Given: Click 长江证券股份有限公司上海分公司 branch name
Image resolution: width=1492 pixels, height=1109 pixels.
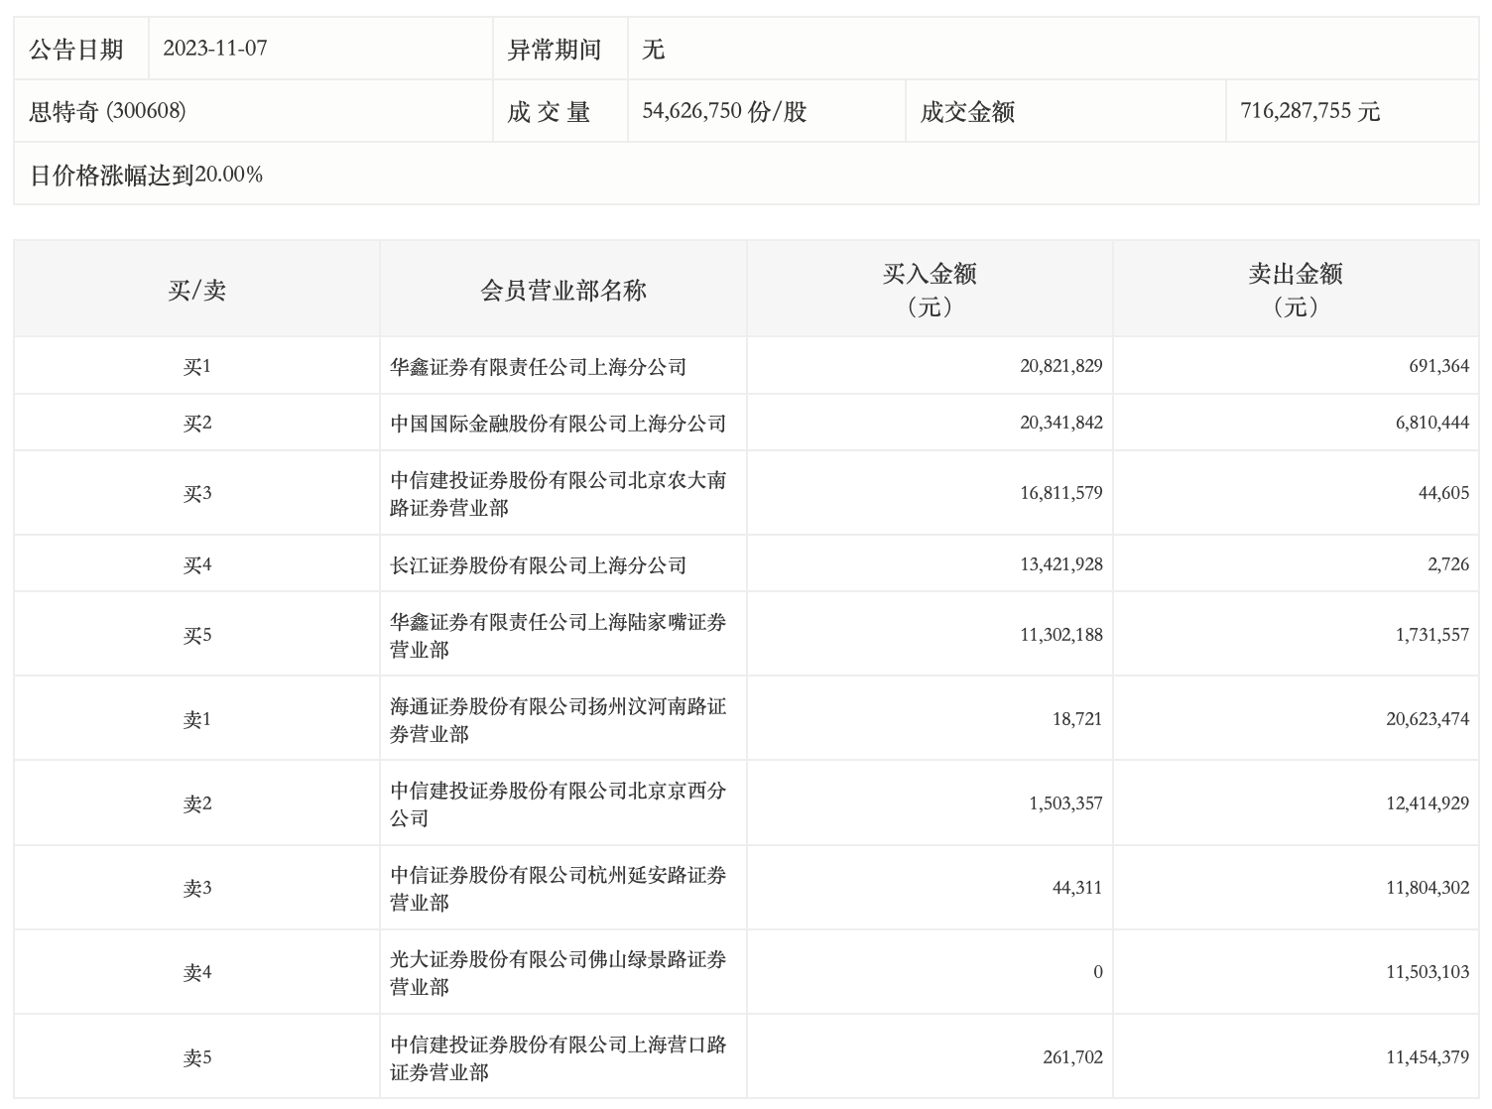Looking at the screenshot, I should coord(539,564).
